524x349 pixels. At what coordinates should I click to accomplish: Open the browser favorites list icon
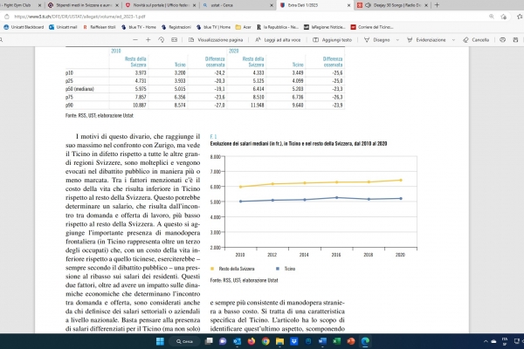click(520, 17)
